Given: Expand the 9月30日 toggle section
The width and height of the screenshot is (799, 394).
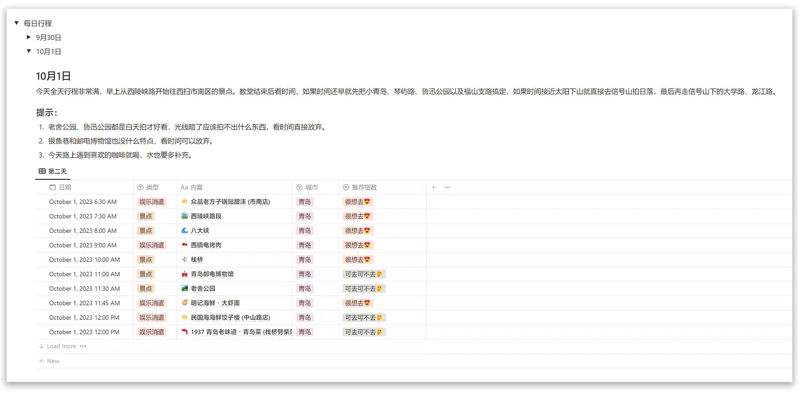Looking at the screenshot, I should [29, 37].
